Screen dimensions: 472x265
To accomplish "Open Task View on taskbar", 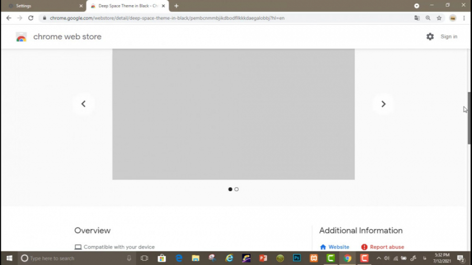I will click(x=145, y=258).
